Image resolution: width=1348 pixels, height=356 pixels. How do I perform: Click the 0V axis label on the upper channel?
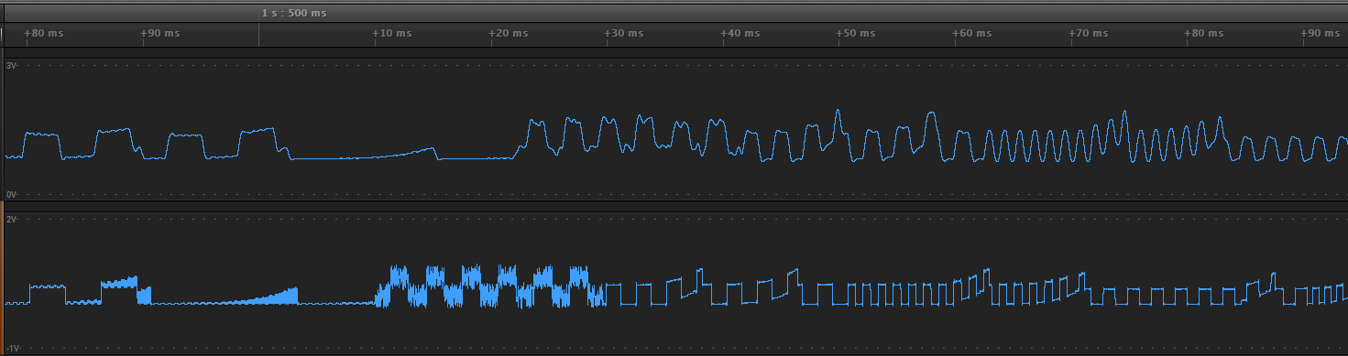tap(11, 195)
